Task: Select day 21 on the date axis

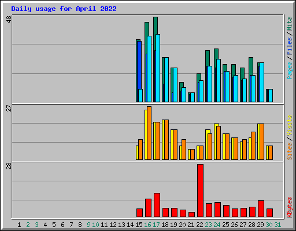Action: 191,225
